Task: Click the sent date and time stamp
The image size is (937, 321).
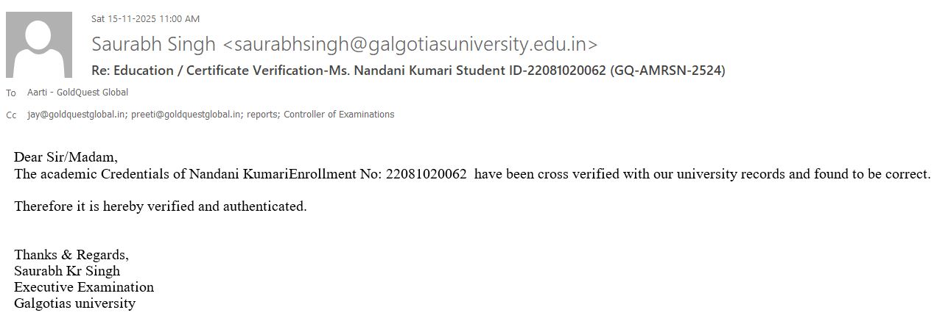Action: coord(145,19)
